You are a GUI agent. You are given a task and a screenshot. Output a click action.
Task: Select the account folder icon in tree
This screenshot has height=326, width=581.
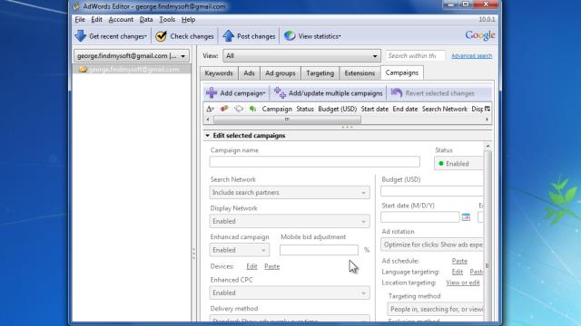click(x=83, y=69)
